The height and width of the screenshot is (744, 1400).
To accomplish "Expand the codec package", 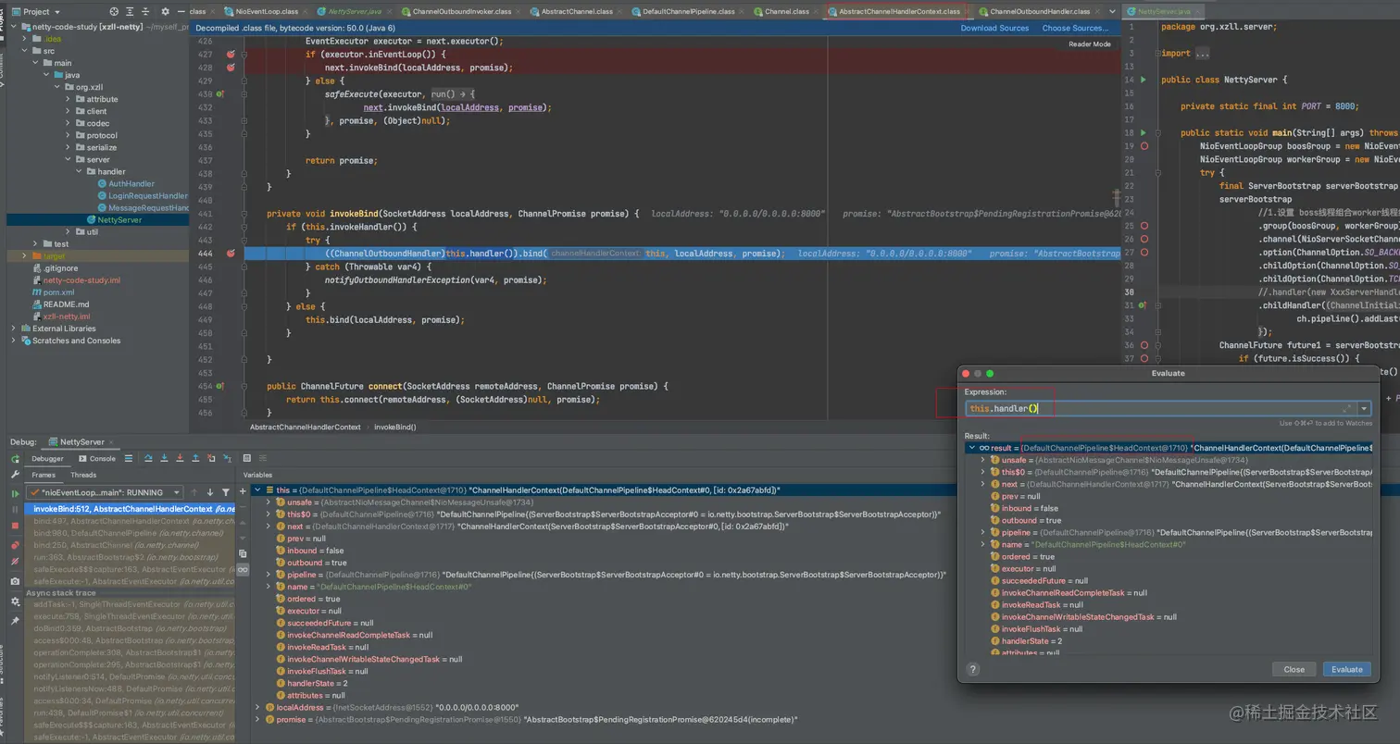I will (x=69, y=123).
